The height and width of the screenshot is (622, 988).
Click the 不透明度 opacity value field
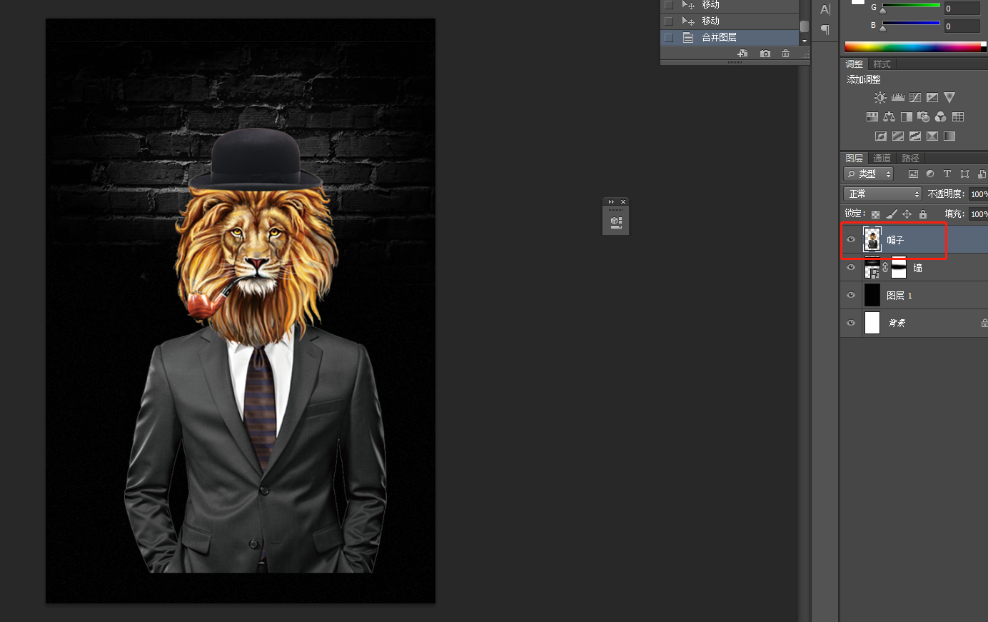(978, 194)
